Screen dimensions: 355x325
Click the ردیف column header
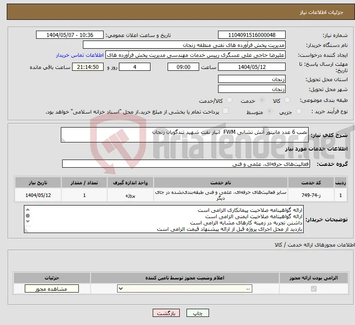pyautogui.click(x=341, y=183)
